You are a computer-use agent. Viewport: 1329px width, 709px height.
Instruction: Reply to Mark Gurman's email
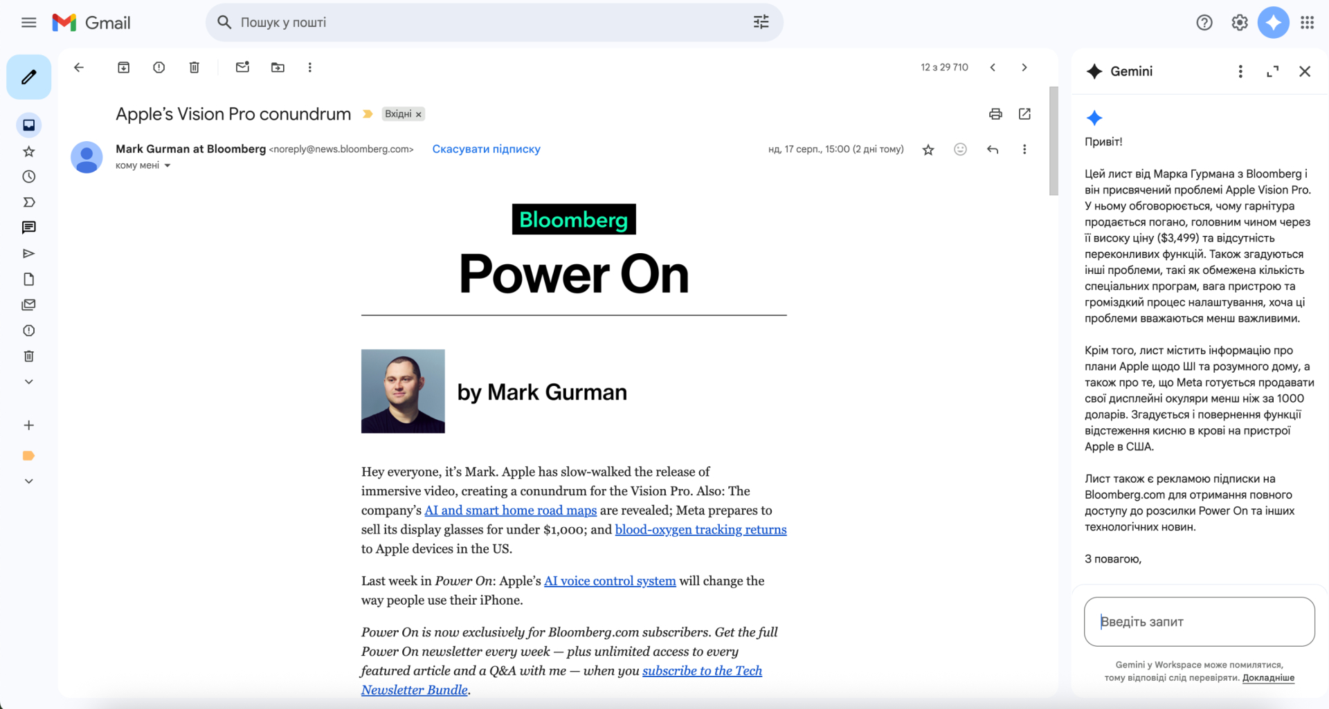point(993,149)
